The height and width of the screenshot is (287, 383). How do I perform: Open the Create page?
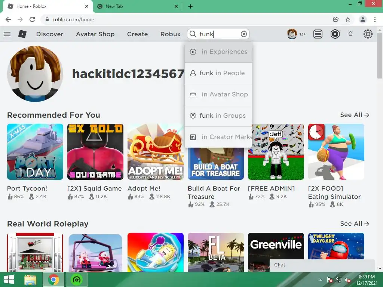[x=137, y=34]
